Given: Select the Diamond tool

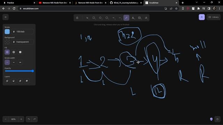Looking at the screenshot, I should tap(100, 18).
